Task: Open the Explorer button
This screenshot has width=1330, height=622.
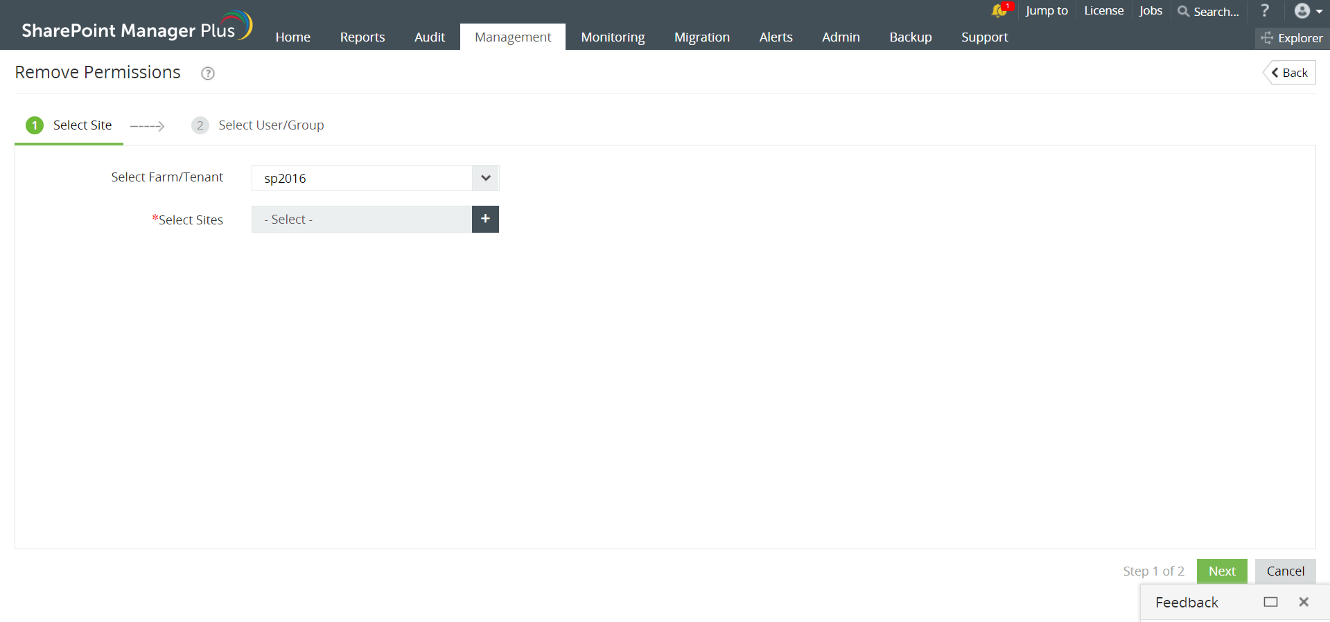Action: coord(1293,38)
